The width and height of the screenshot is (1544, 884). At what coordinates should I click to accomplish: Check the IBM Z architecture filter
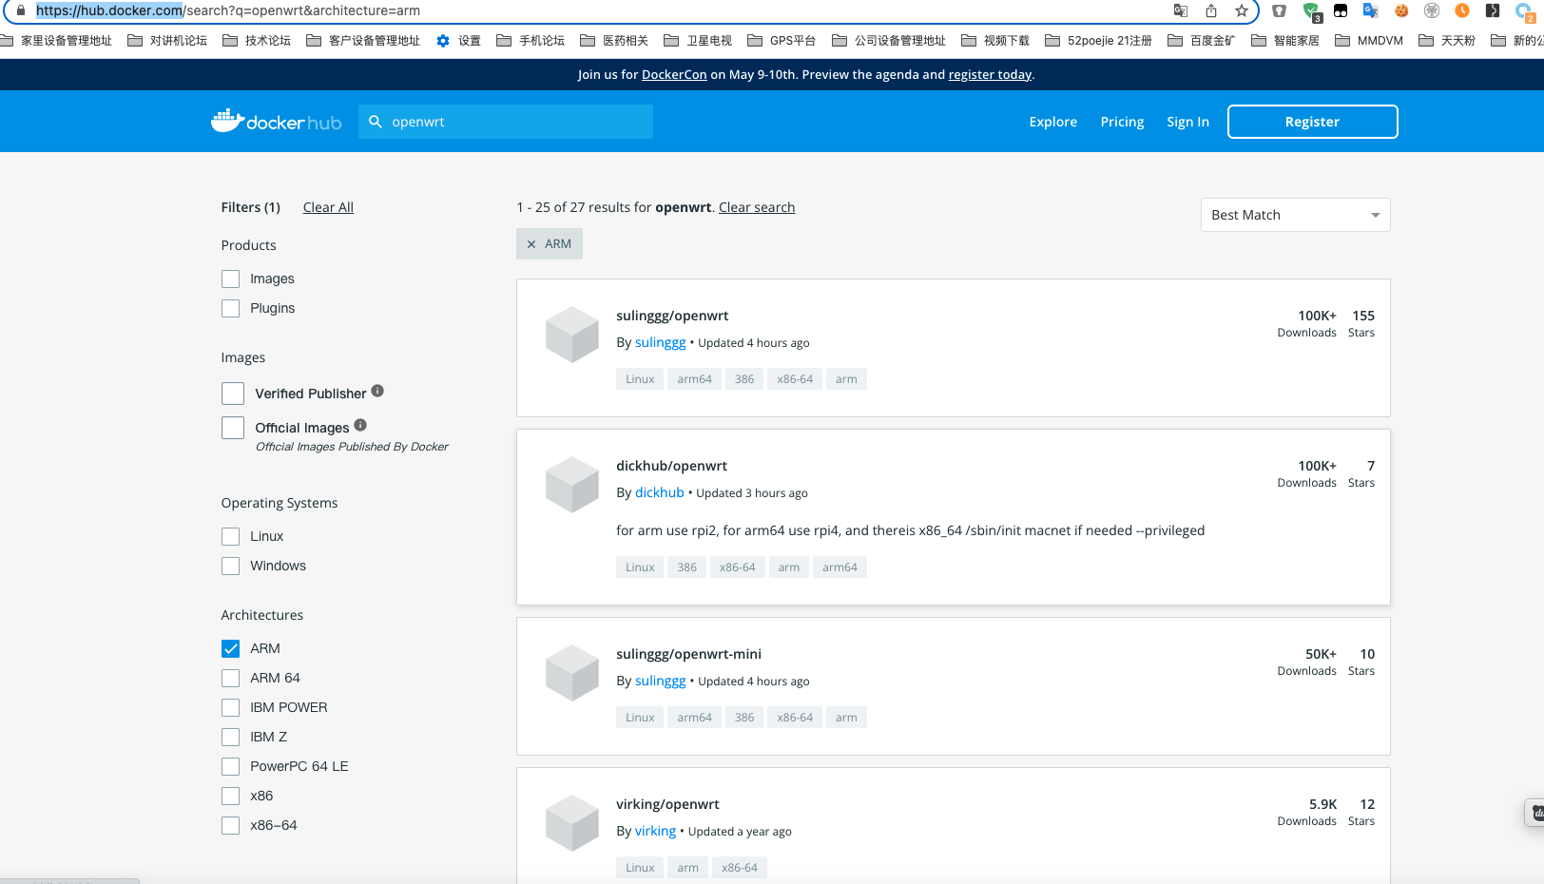click(x=230, y=737)
